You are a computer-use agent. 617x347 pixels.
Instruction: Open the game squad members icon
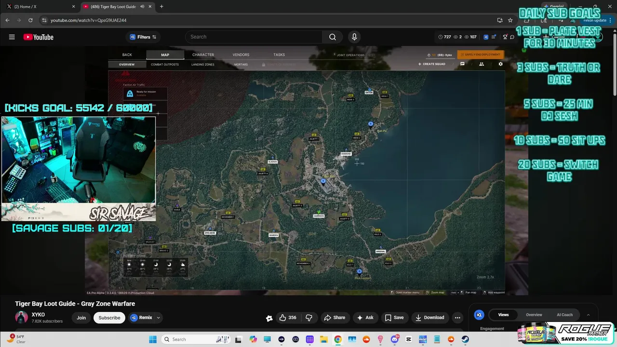point(481,64)
